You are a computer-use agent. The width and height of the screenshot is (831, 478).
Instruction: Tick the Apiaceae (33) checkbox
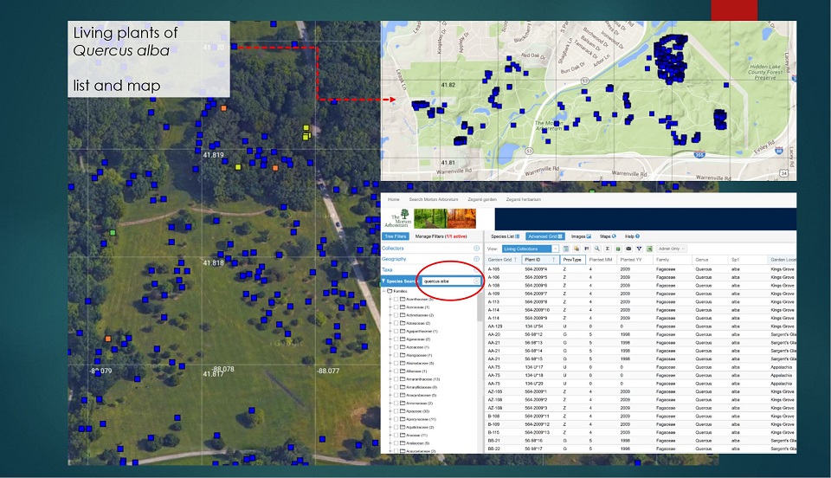[x=396, y=411]
